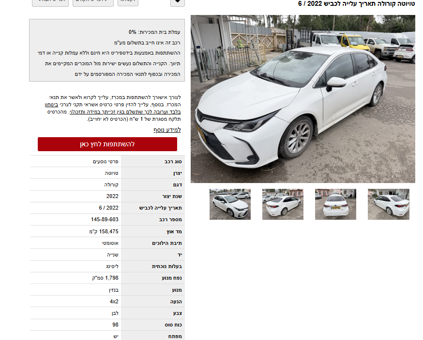Screen dimensions: 423x340
Task: Click the עמלת בית המכירות: 0% text
Action: (x=154, y=32)
